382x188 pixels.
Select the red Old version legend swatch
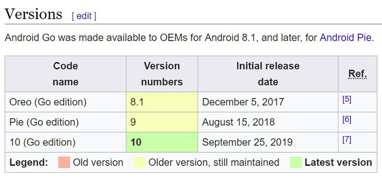[x=64, y=163]
